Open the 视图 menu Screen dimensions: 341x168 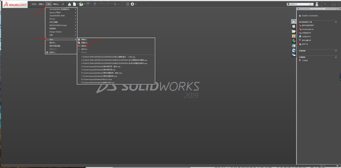41,4
